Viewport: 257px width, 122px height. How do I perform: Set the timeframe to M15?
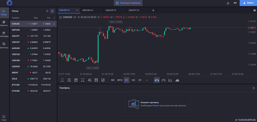pyautogui.click(x=120, y=80)
